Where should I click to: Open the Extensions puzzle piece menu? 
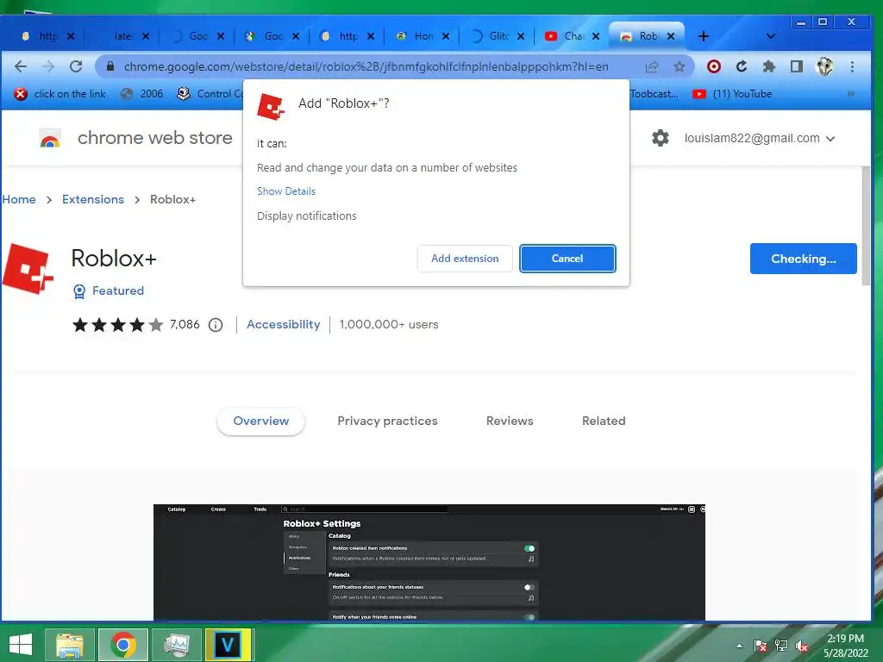tap(768, 66)
